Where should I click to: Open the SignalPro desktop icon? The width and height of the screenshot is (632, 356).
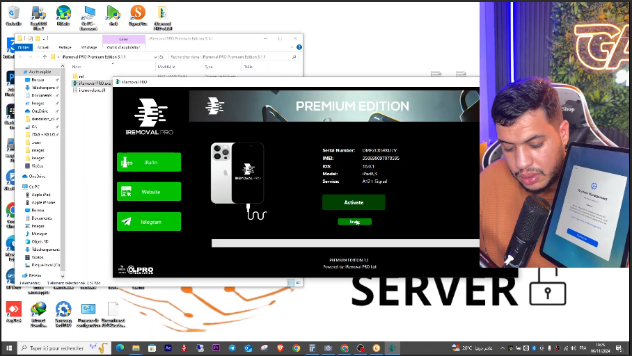tap(138, 17)
